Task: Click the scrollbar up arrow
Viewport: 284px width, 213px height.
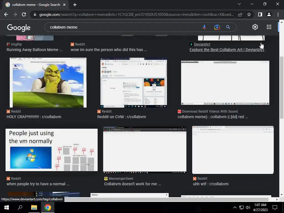Action: [282, 22]
